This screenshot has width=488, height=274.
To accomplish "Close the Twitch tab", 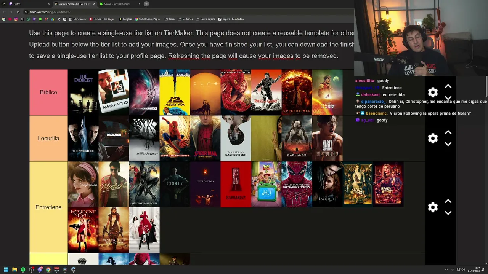I will click(x=49, y=4).
